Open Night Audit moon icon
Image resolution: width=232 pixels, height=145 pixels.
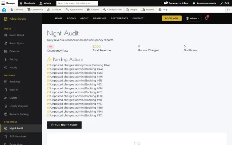tap(6, 128)
